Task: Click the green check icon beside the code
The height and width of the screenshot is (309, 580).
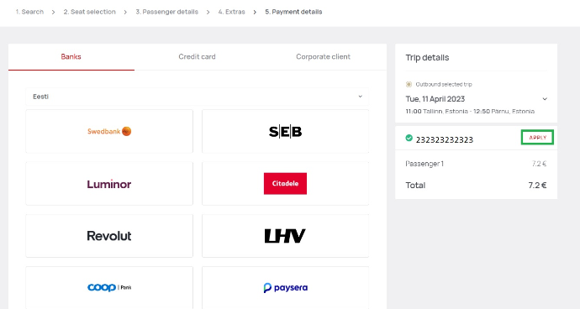Action: click(409, 138)
